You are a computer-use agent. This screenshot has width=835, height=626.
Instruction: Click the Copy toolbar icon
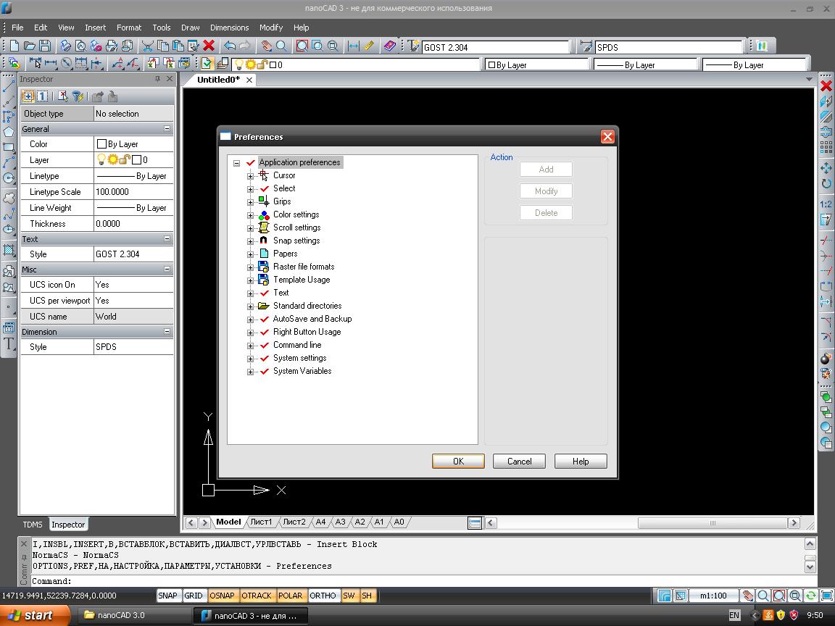coord(163,46)
